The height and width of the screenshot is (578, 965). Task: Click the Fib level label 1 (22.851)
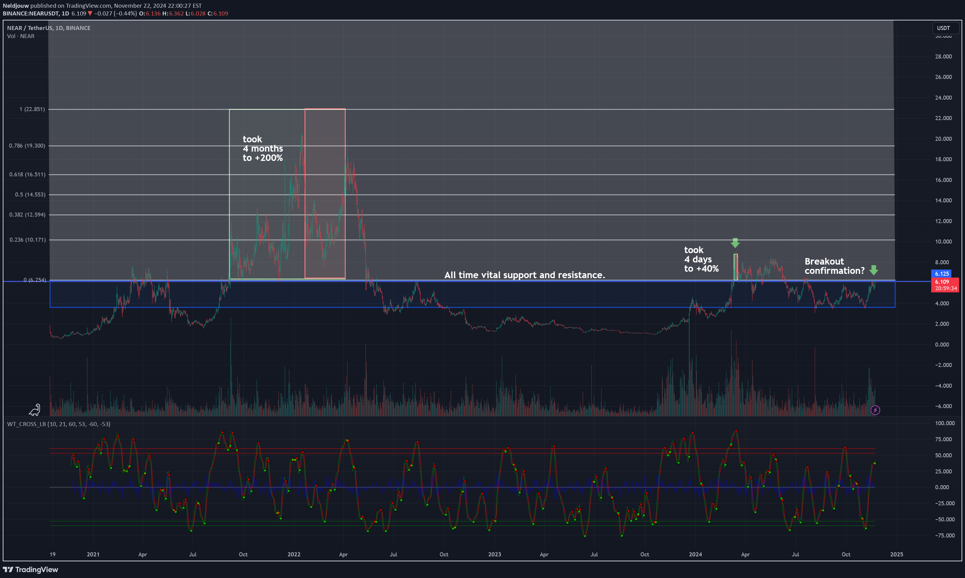(x=32, y=109)
